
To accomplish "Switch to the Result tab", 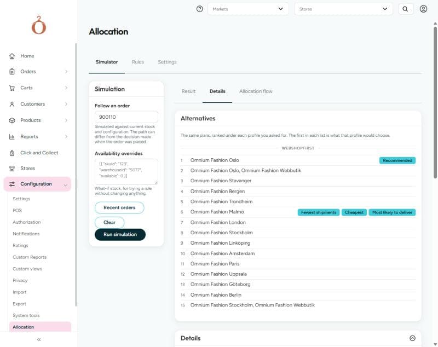I will [x=188, y=91].
